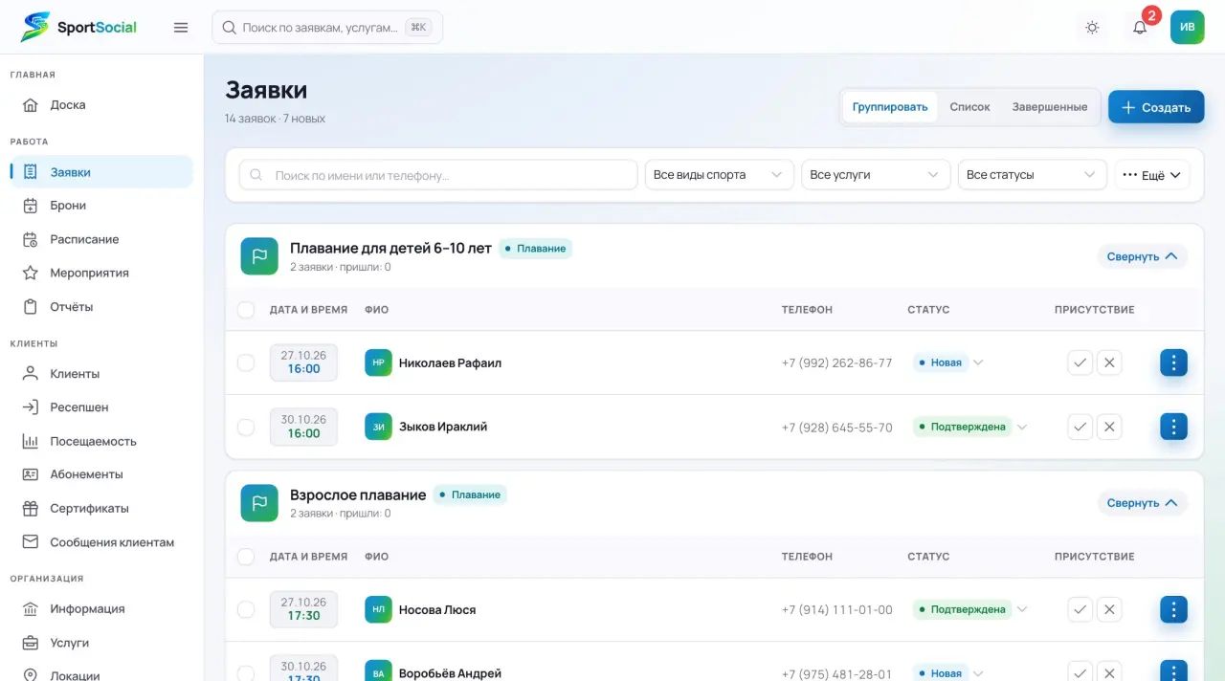Switch to the Завершенные tab
Image resolution: width=1225 pixels, height=681 pixels.
click(1050, 107)
